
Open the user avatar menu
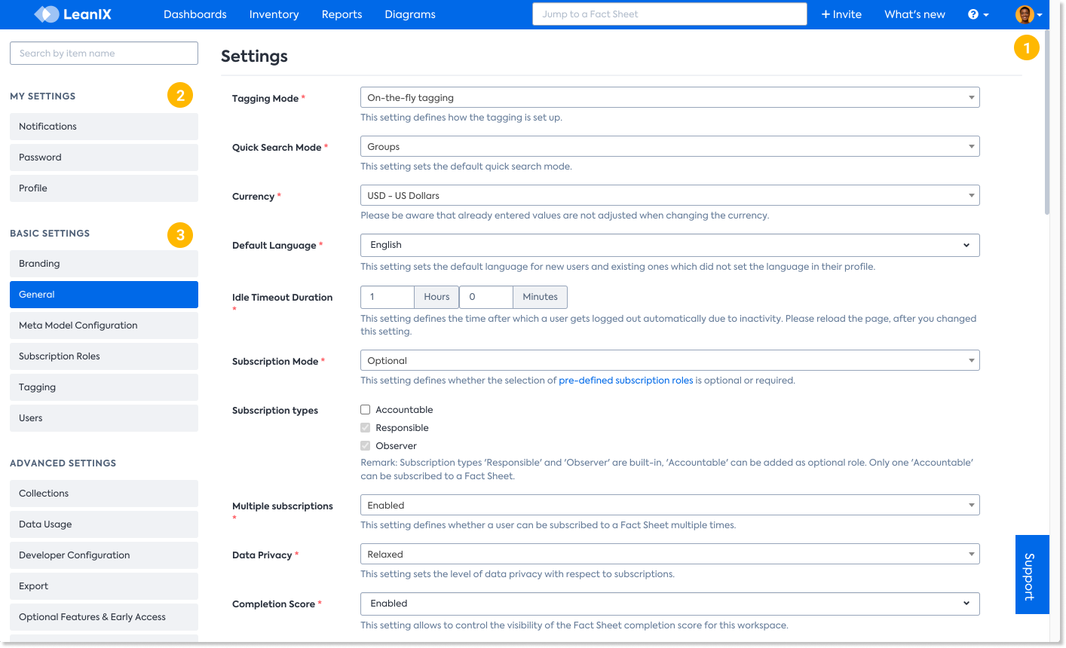point(1029,14)
